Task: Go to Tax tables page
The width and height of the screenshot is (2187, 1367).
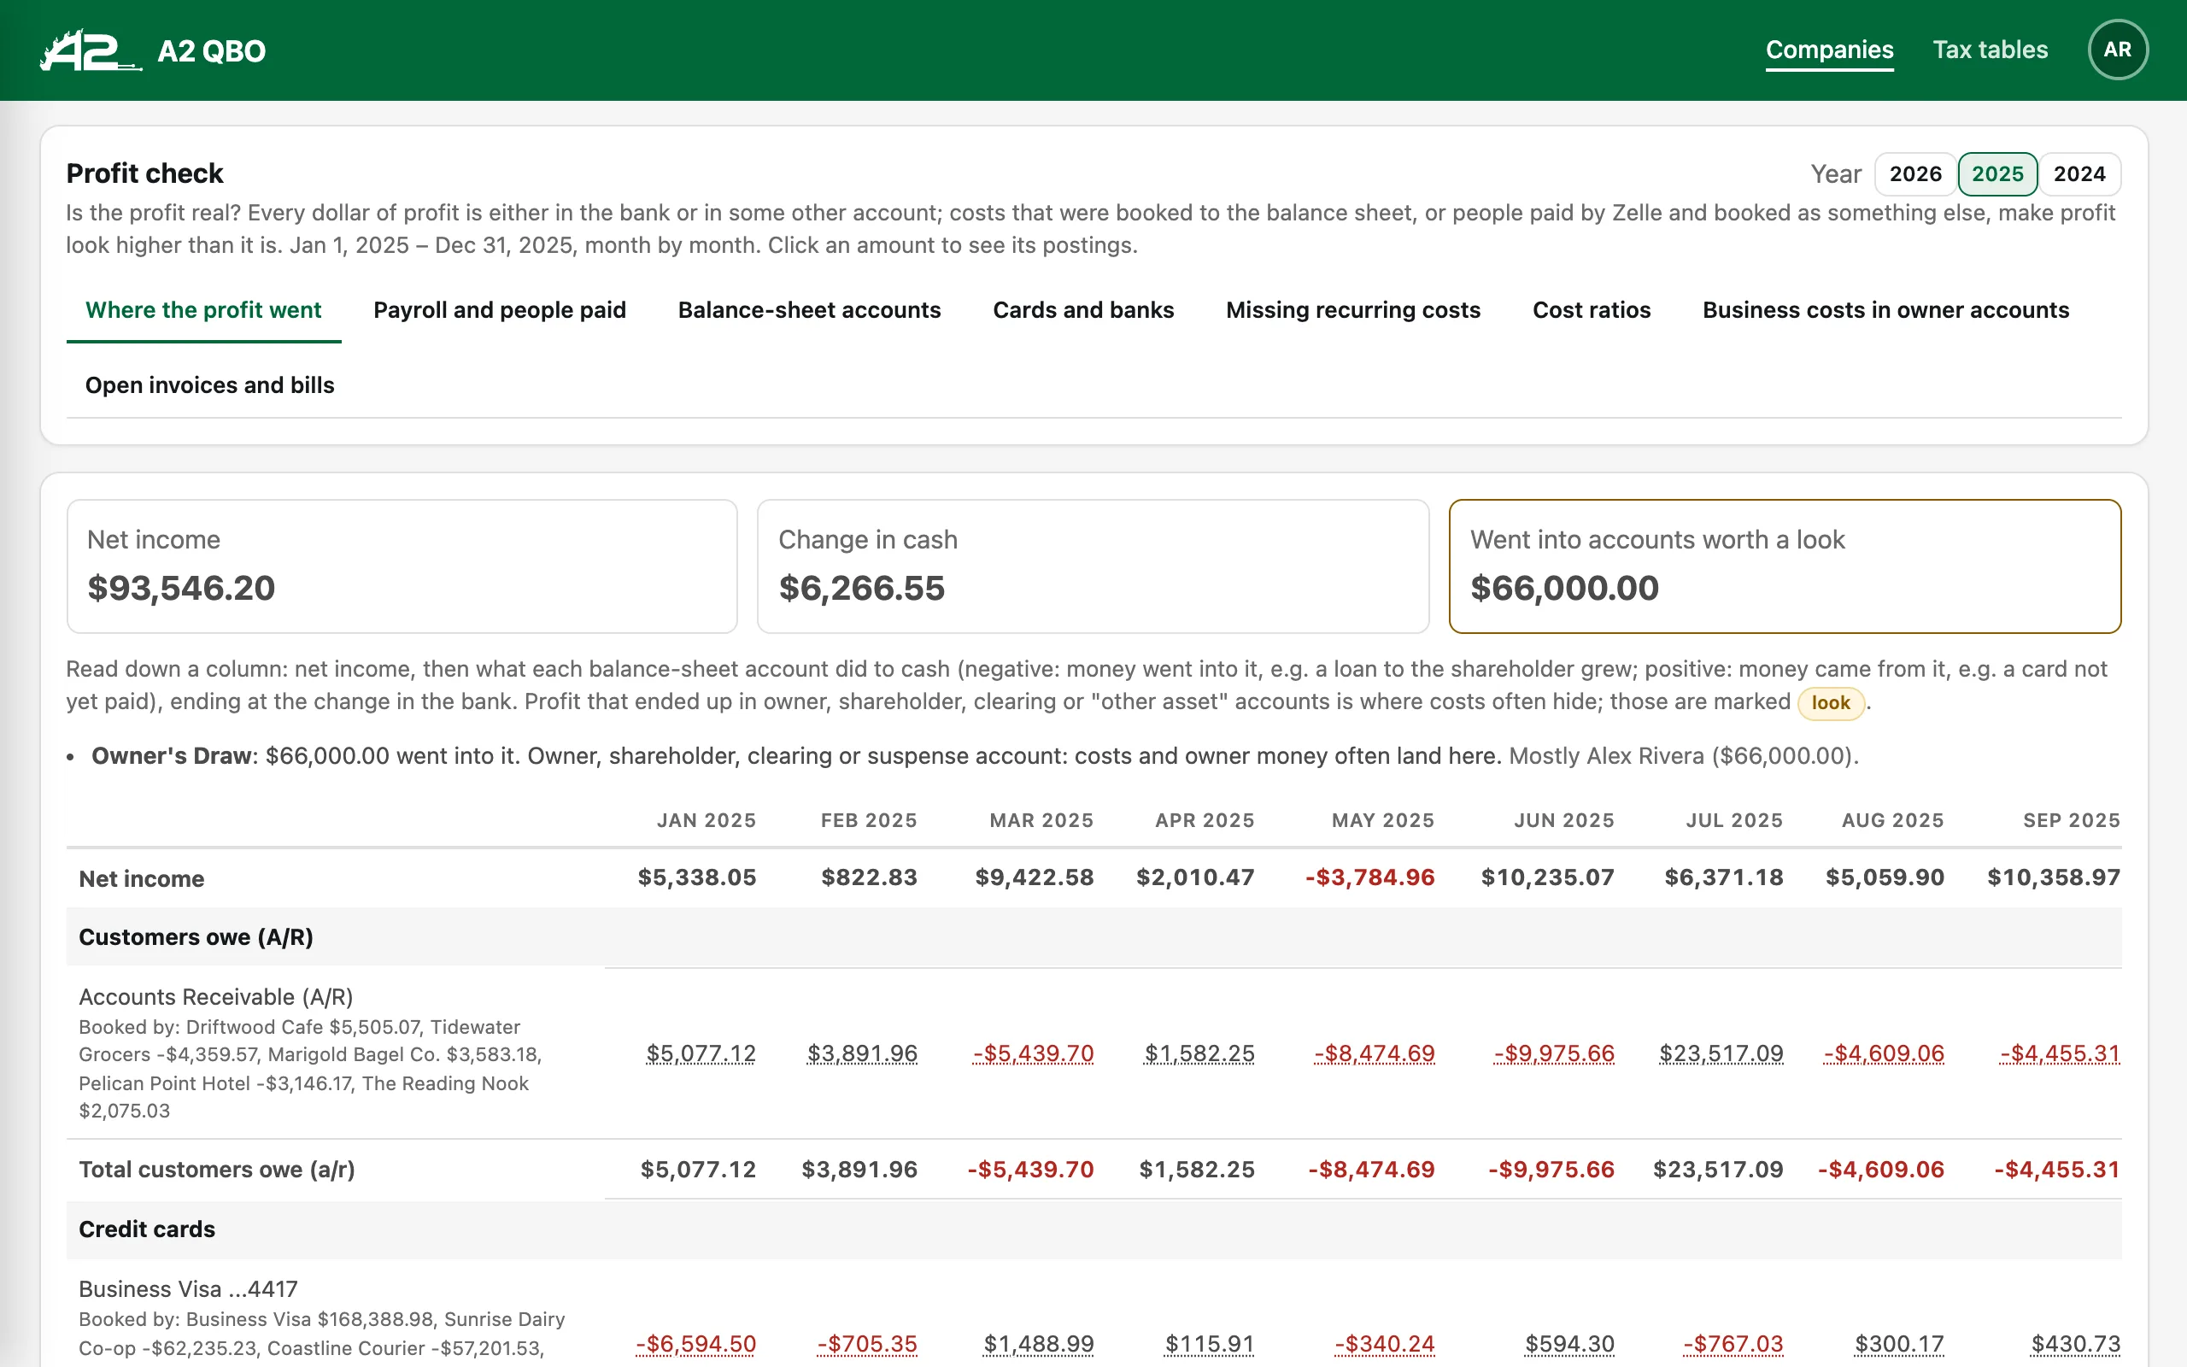Action: (x=1990, y=50)
